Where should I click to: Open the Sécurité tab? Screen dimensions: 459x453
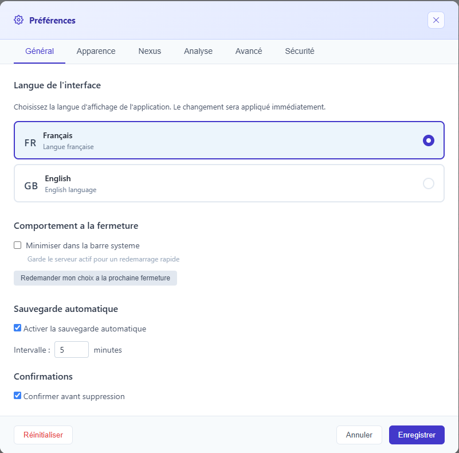coord(300,51)
